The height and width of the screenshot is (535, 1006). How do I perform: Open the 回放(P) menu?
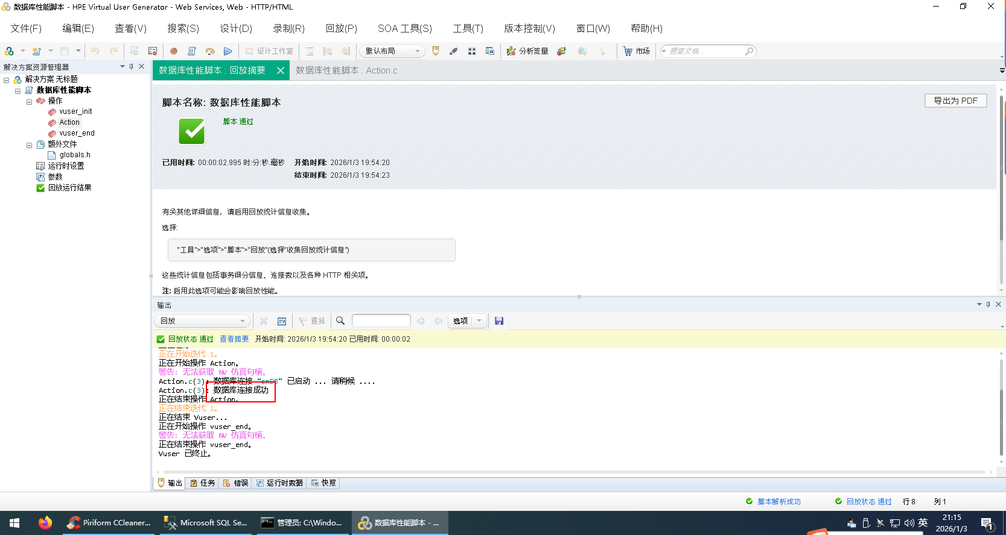click(341, 28)
